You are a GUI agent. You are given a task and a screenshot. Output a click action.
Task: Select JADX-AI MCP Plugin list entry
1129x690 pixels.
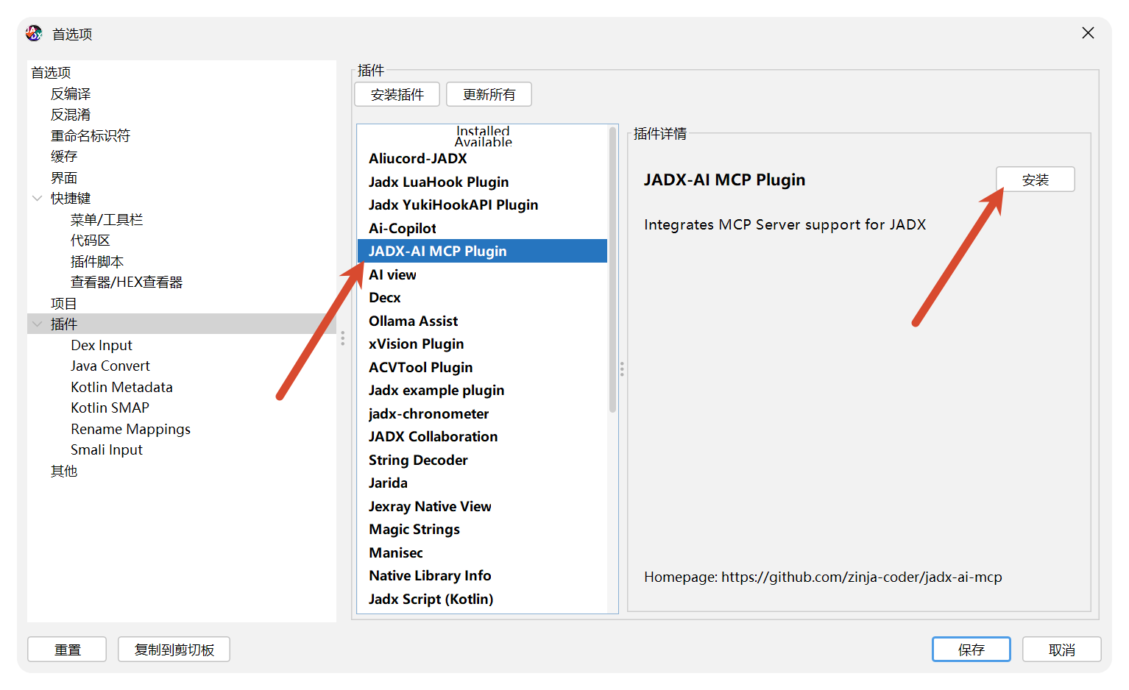482,252
